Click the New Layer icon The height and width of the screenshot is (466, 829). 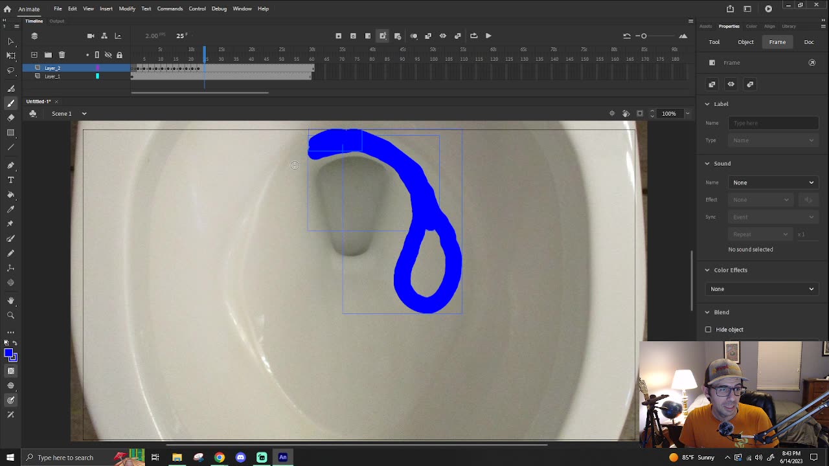34,55
